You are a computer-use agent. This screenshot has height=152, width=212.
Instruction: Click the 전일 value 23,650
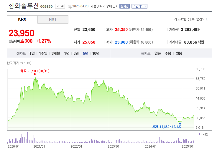click(x=89, y=29)
